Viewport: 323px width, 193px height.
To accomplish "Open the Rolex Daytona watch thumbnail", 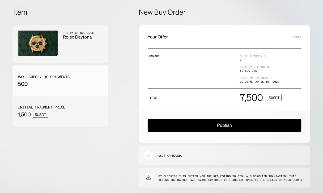I will (38, 43).
